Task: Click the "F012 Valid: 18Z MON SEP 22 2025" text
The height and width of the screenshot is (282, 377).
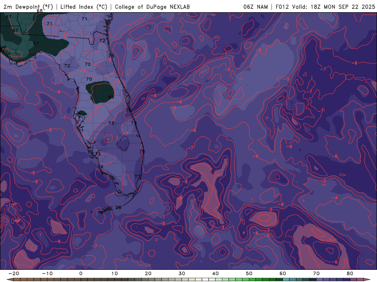Action: [x=325, y=7]
